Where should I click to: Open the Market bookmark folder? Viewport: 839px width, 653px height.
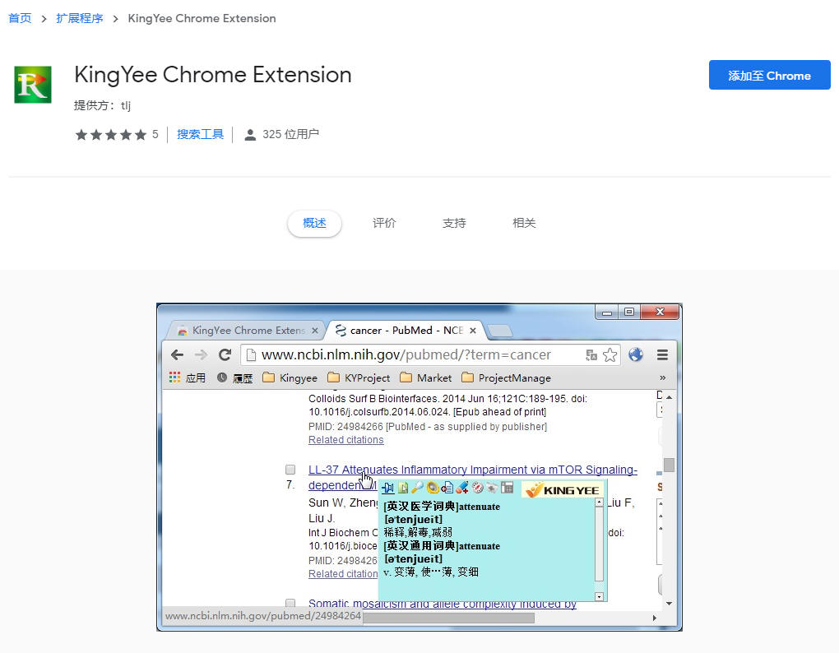426,378
